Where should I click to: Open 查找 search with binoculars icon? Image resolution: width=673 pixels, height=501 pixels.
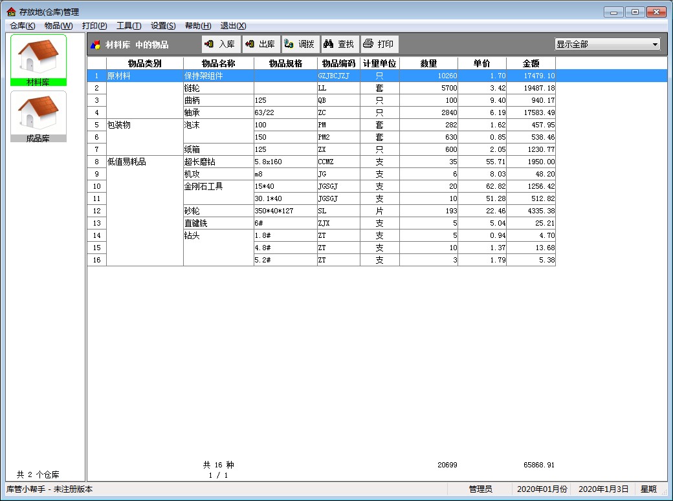point(339,44)
